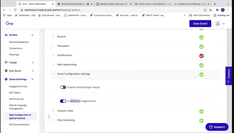Click the General Settings gear icon
The height and width of the screenshot is (133, 234).
(6, 79)
